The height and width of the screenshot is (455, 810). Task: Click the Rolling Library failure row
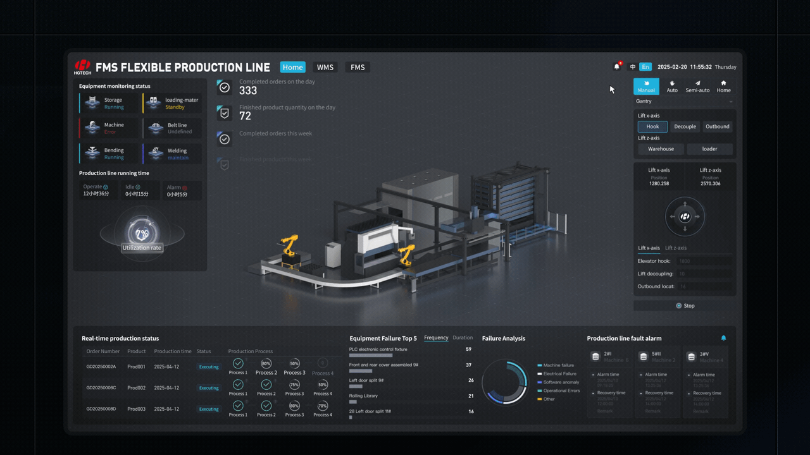click(x=411, y=398)
